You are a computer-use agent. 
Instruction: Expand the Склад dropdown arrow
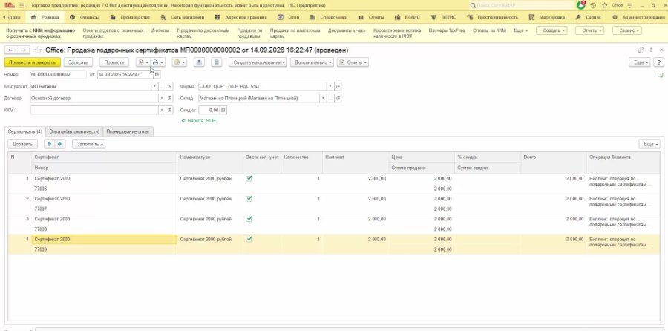coord(324,99)
